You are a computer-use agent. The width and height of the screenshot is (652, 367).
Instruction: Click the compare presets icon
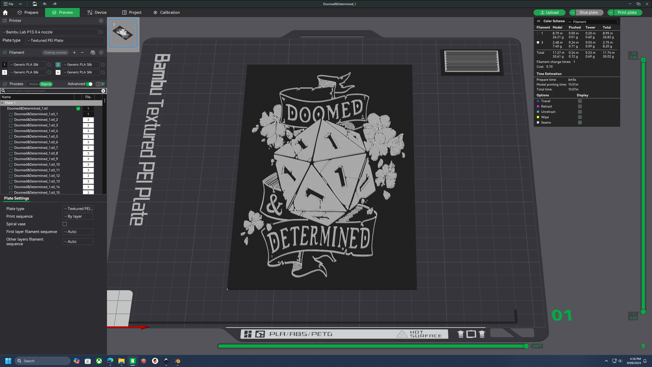pos(103,84)
